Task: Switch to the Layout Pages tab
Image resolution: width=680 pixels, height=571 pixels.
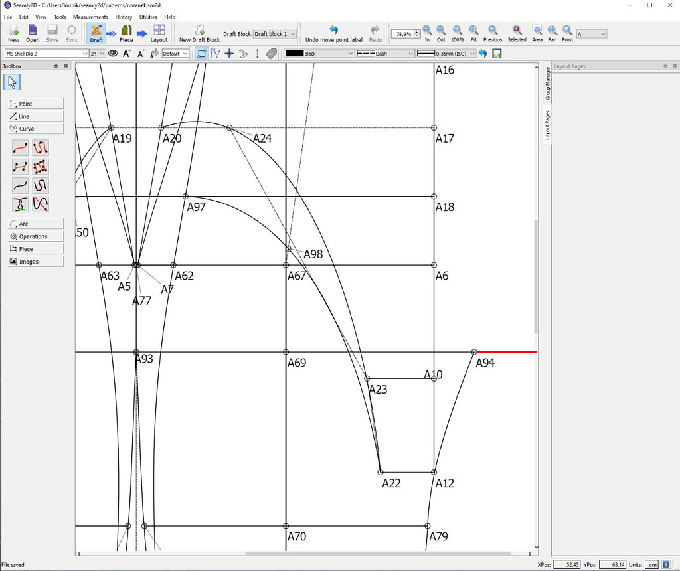Action: point(547,123)
